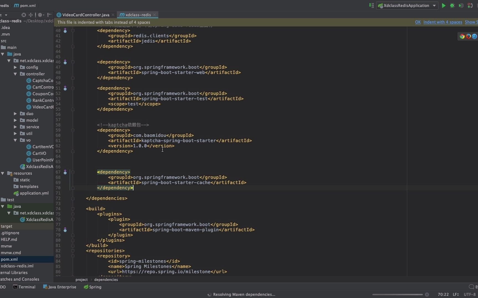Cancel the Maven resolving progress task

427,294
